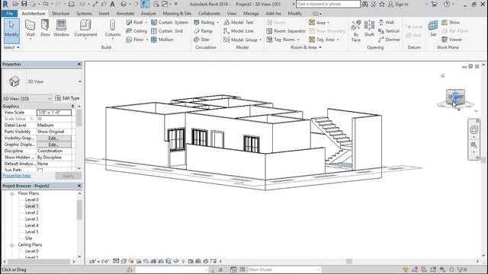Viewport: 488px width, 274px height.
Task: Click the Dormer opening tool
Action: (389, 40)
